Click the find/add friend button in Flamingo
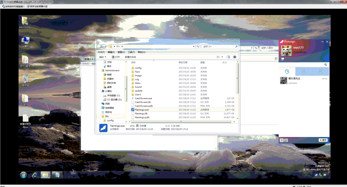This screenshot has width=347, height=187. tap(323, 140)
